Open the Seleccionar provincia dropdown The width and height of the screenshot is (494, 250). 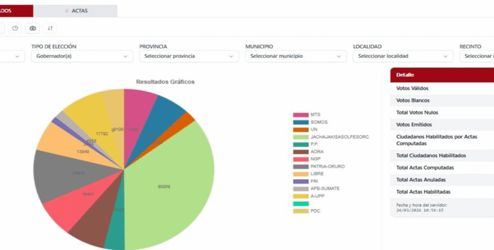pyautogui.click(x=189, y=56)
